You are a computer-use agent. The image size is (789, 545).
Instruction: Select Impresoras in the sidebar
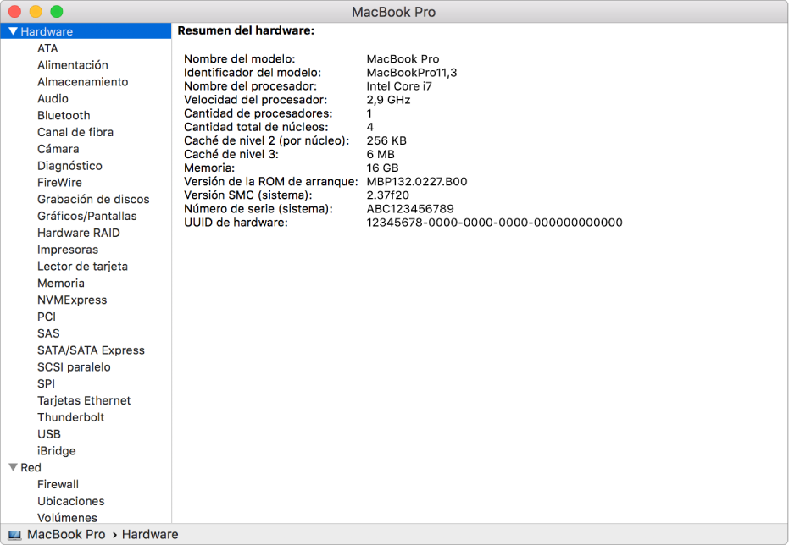(68, 250)
